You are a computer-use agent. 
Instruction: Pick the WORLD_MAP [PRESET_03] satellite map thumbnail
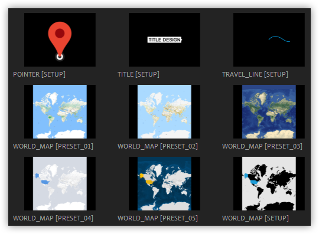pos(269,111)
